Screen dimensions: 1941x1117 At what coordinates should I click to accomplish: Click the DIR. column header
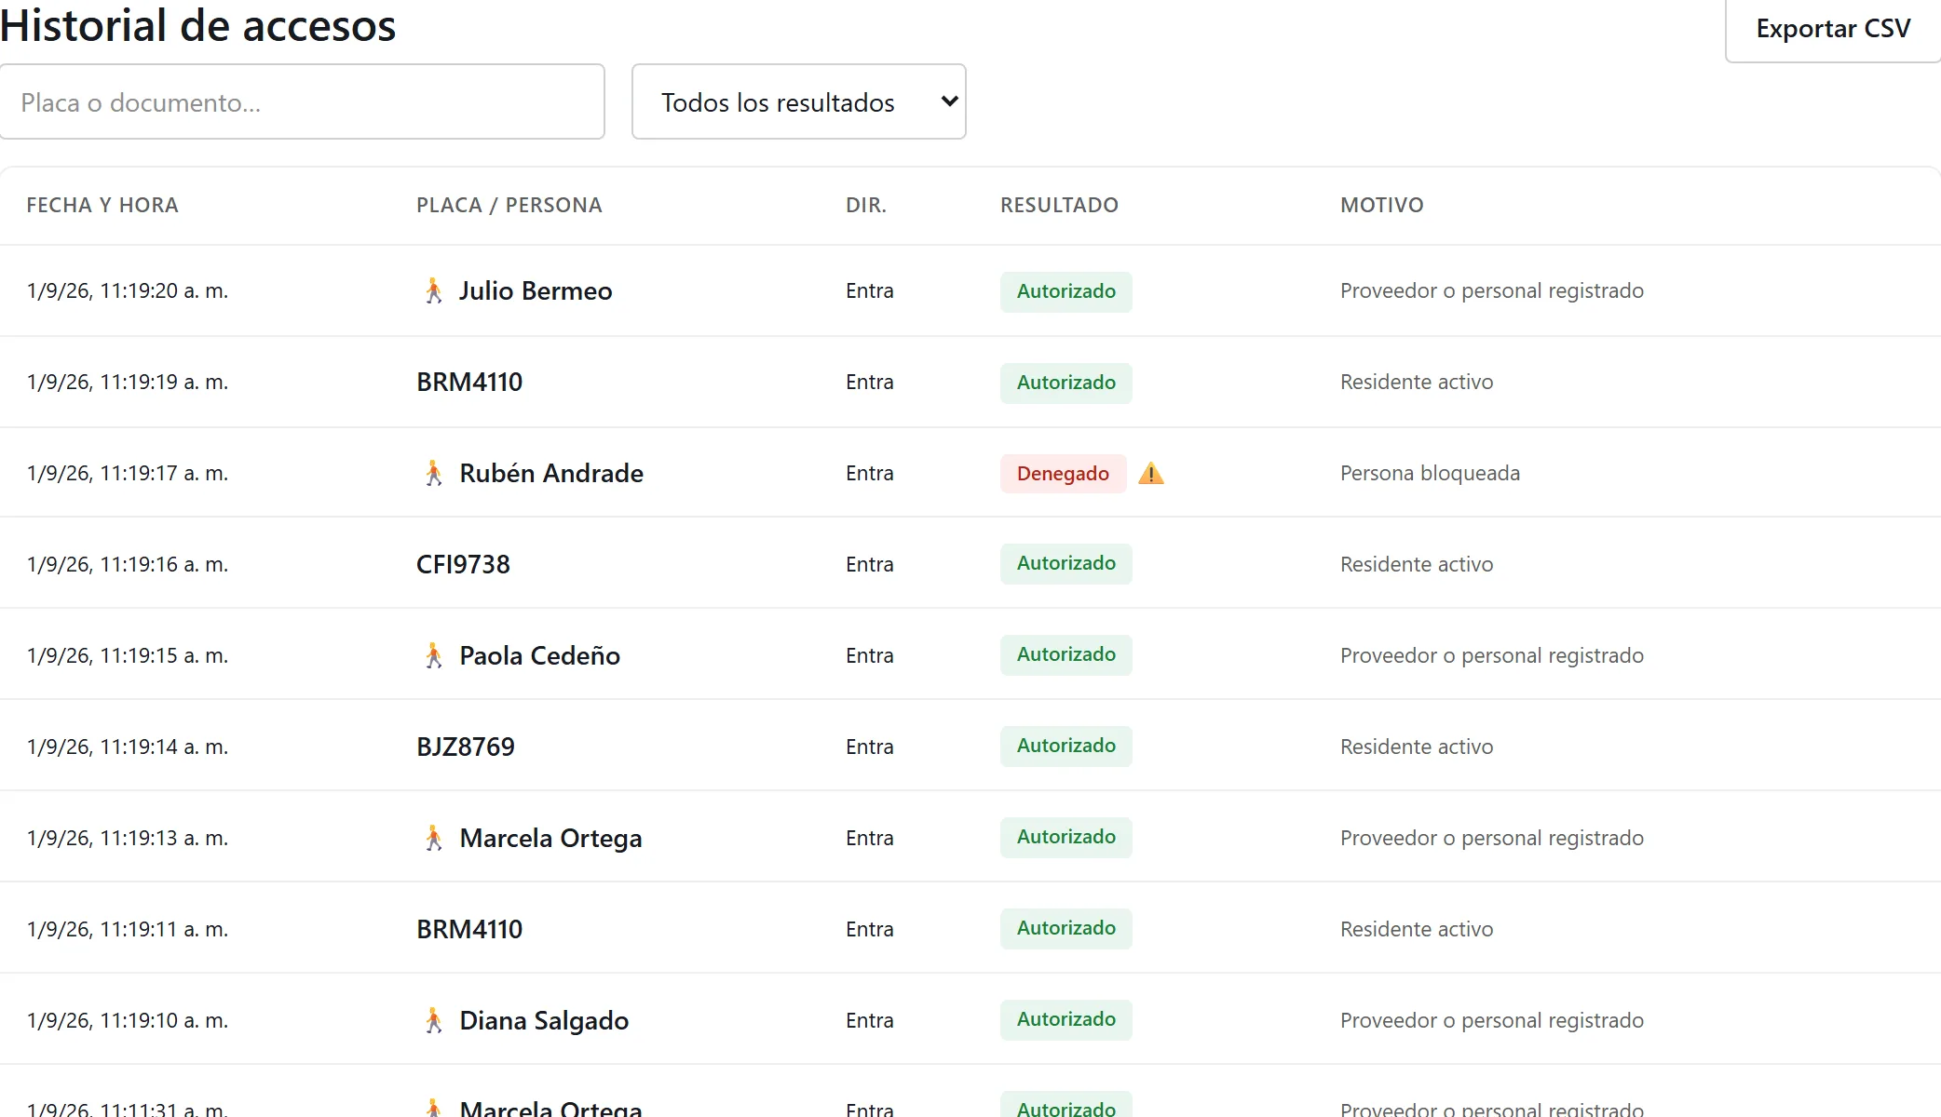(866, 205)
